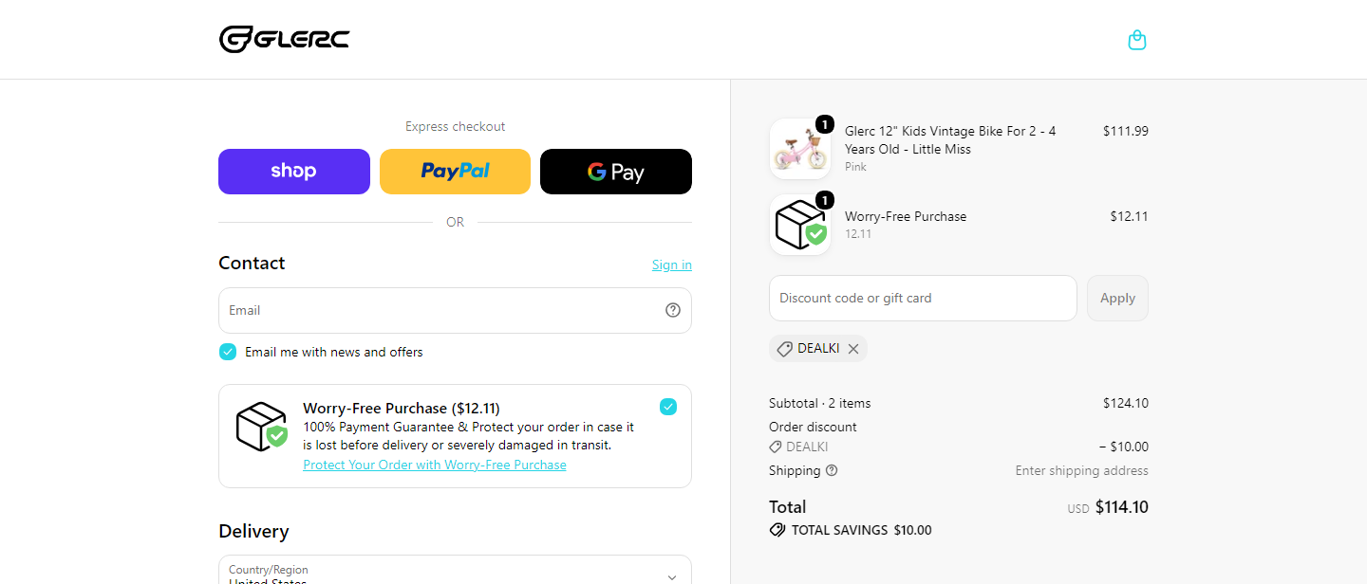Screen dimensions: 1367x584
Task: Expand the Country/Region dropdown
Action: 455,570
